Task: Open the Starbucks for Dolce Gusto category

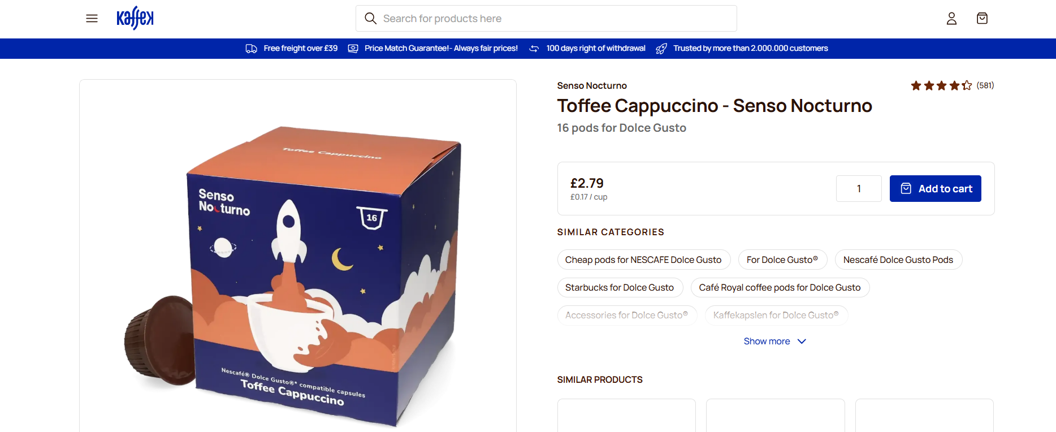Action: click(x=620, y=288)
